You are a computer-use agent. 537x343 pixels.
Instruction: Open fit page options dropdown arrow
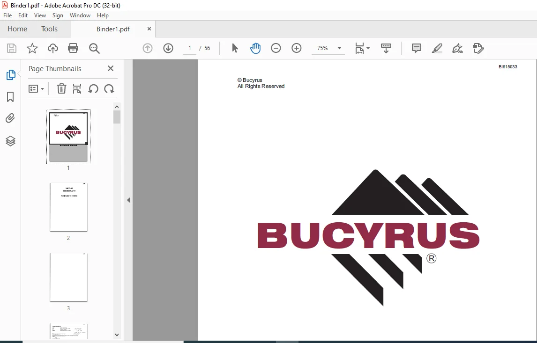point(368,48)
